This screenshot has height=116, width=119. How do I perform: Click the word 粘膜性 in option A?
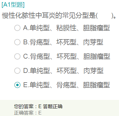pos(66,28)
